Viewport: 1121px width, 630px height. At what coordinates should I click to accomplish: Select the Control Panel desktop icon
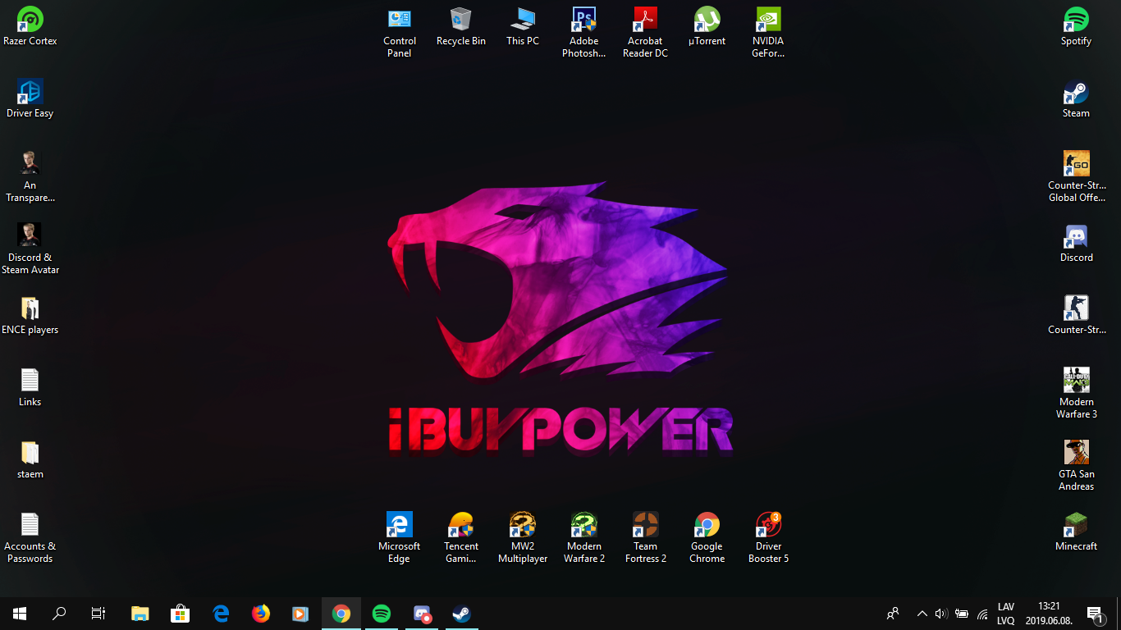(x=400, y=32)
